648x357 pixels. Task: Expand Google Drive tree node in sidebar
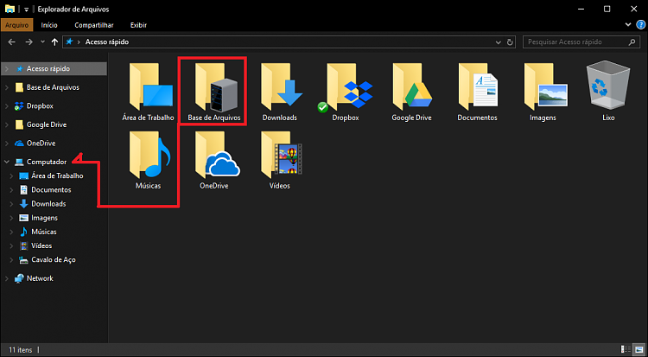[x=6, y=124]
